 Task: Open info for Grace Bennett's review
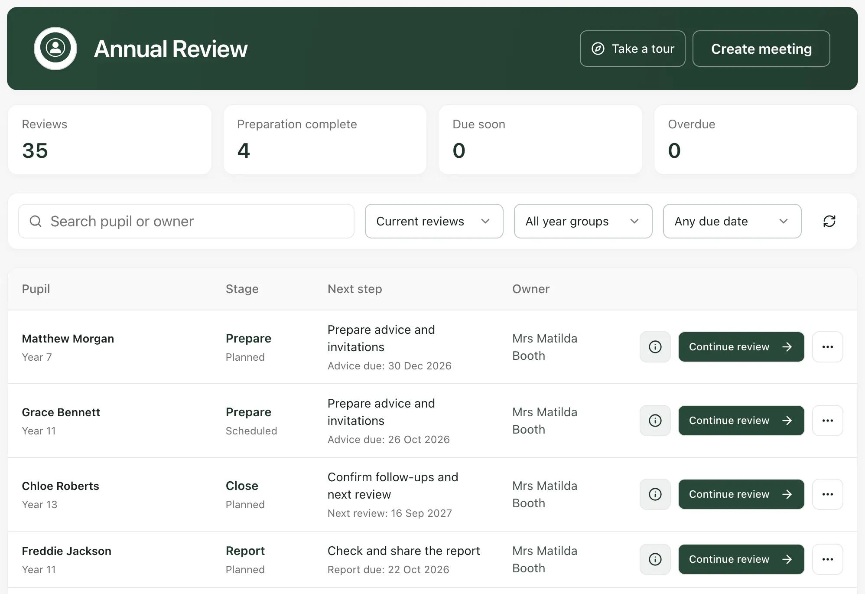tap(655, 421)
